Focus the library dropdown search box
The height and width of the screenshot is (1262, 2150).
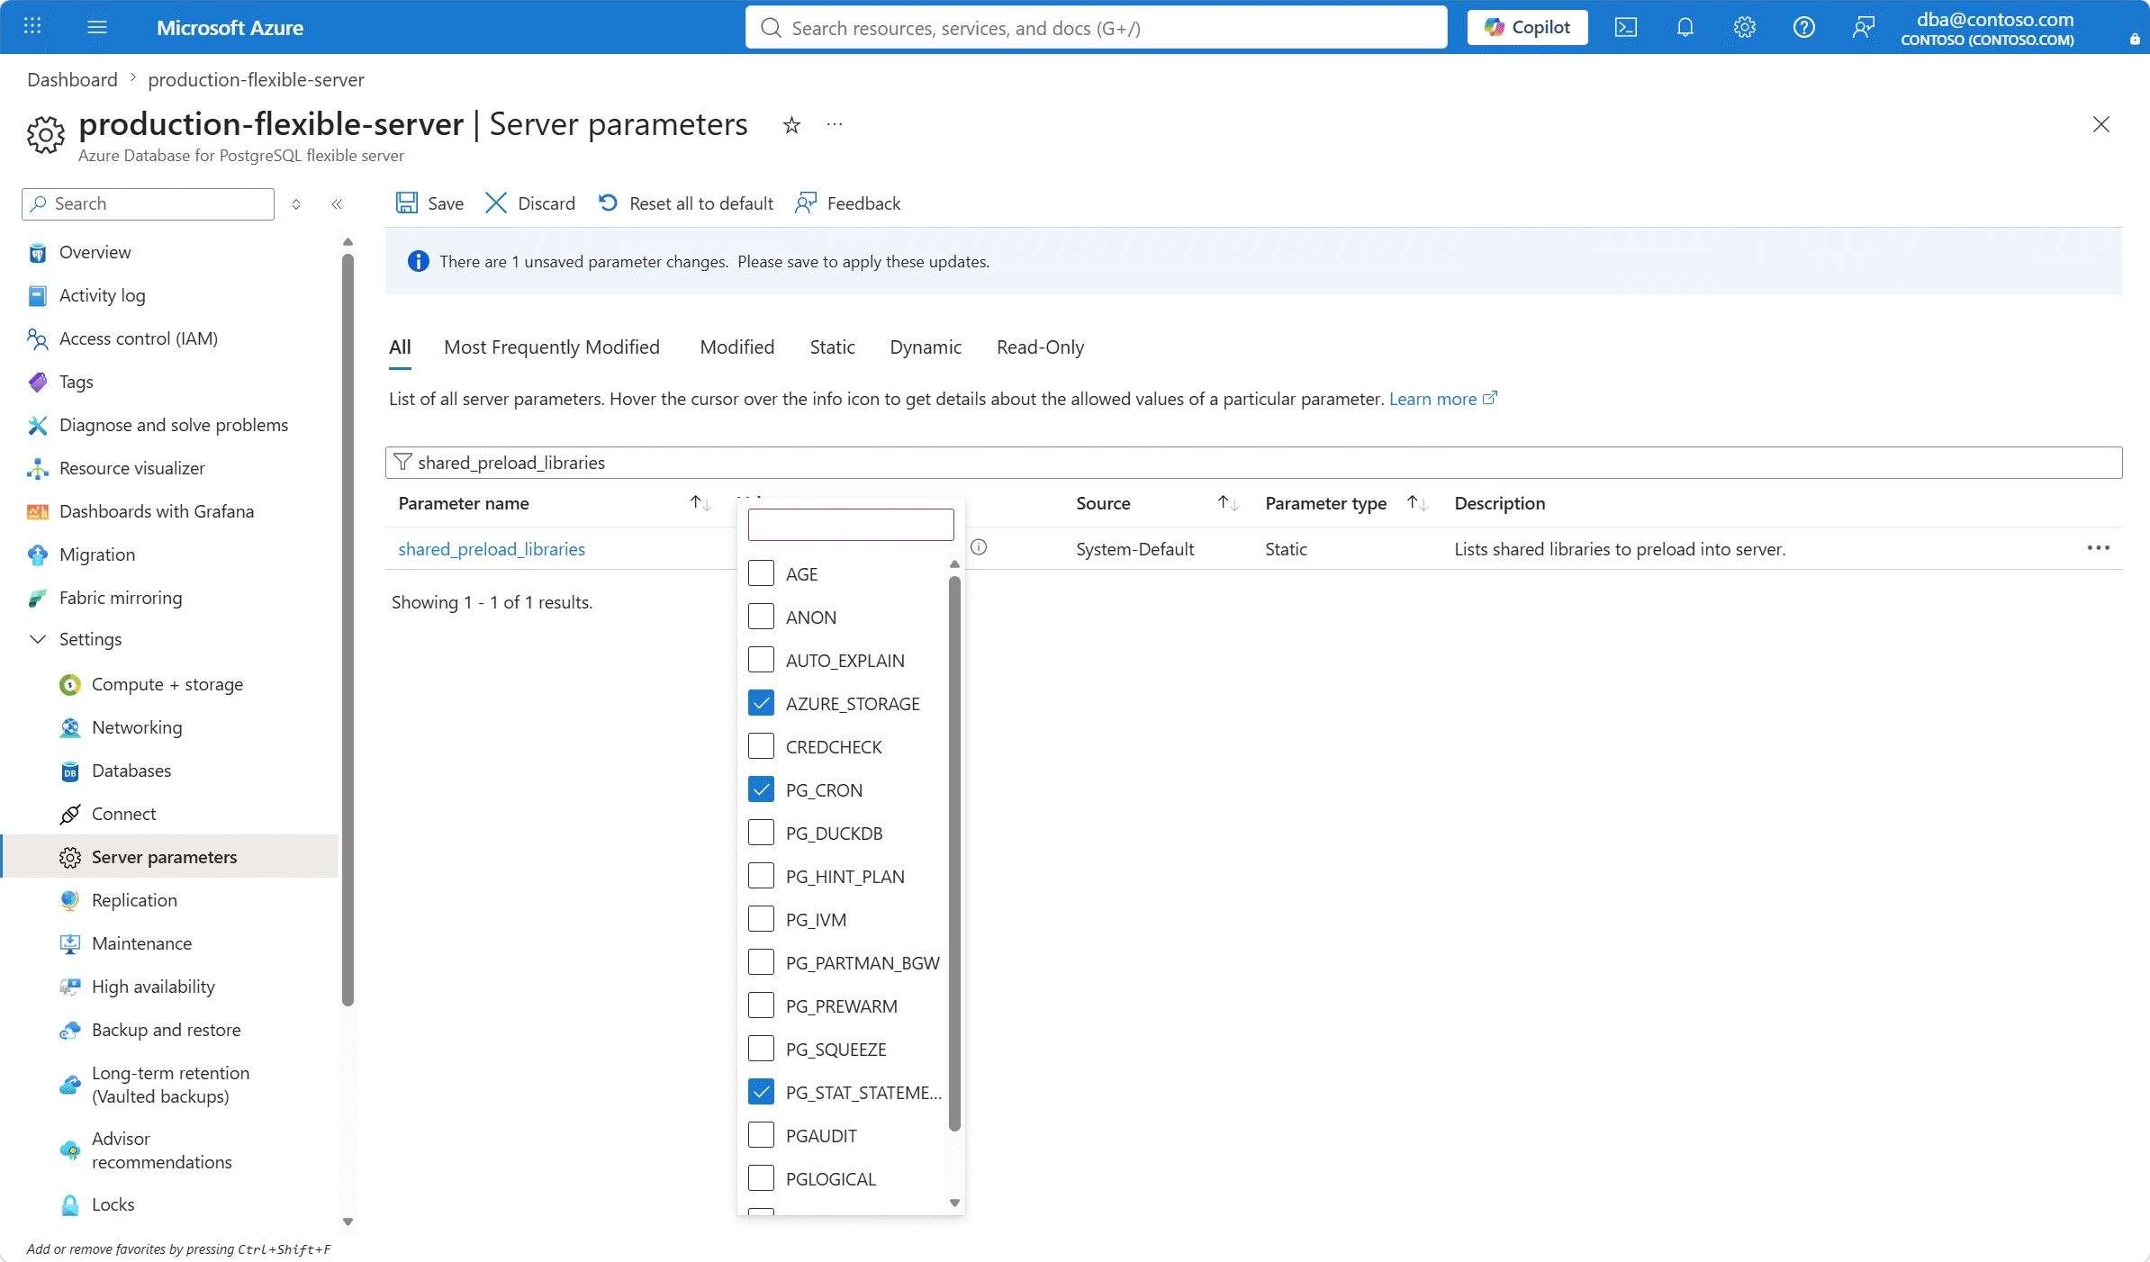[851, 525]
